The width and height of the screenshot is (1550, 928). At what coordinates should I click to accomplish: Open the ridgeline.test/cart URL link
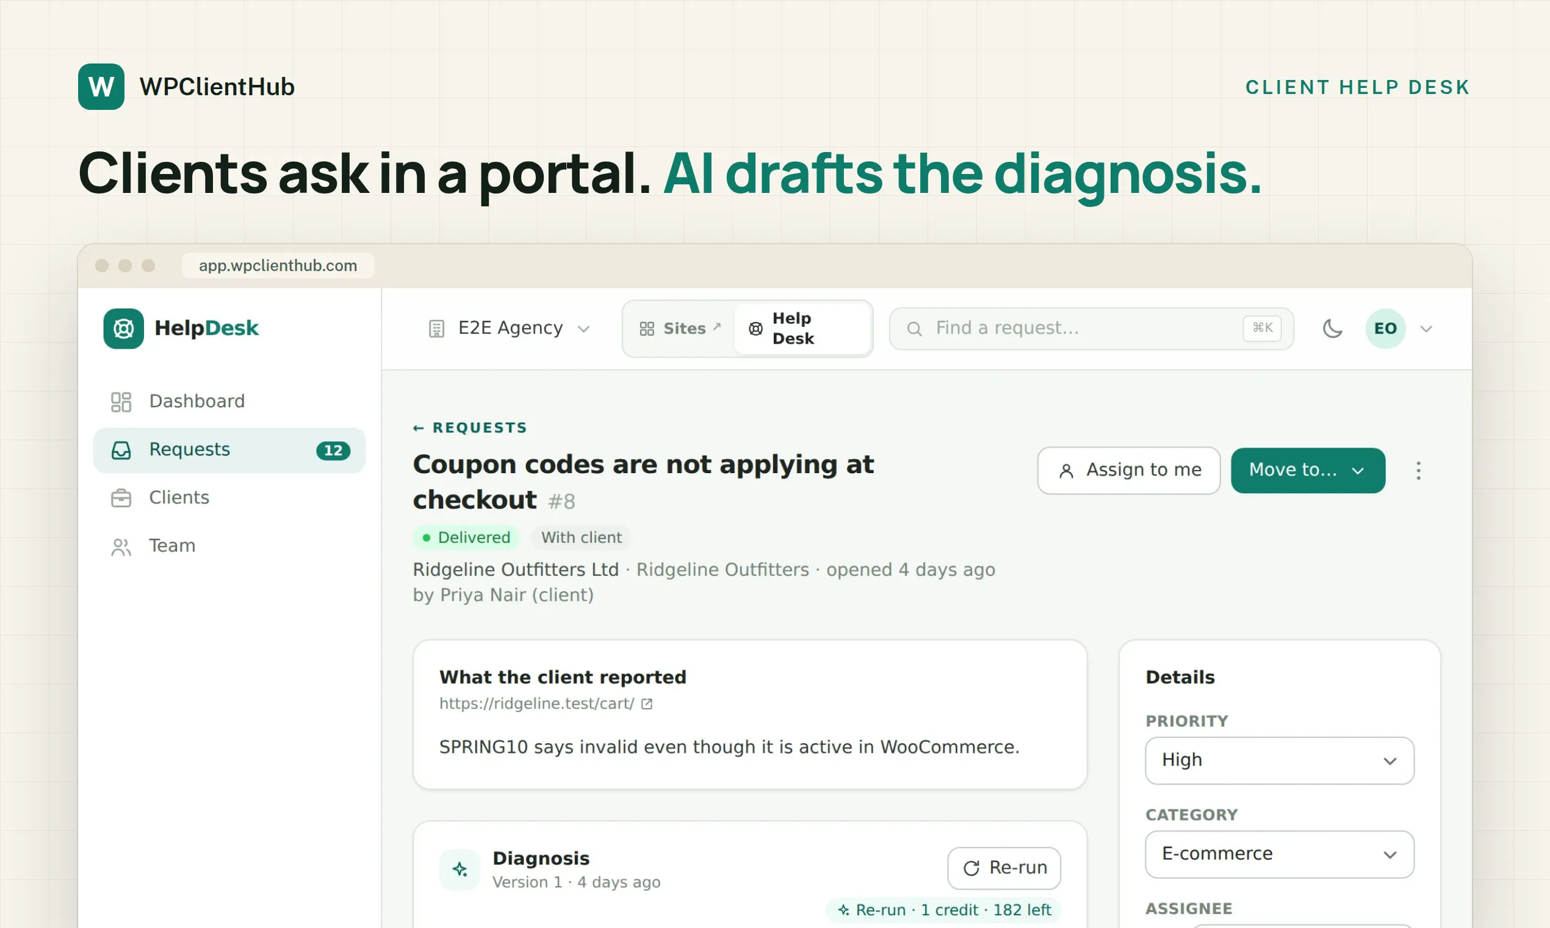[x=537, y=703]
